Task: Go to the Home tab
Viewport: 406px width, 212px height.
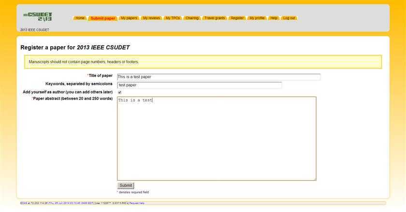Action: 80,18
